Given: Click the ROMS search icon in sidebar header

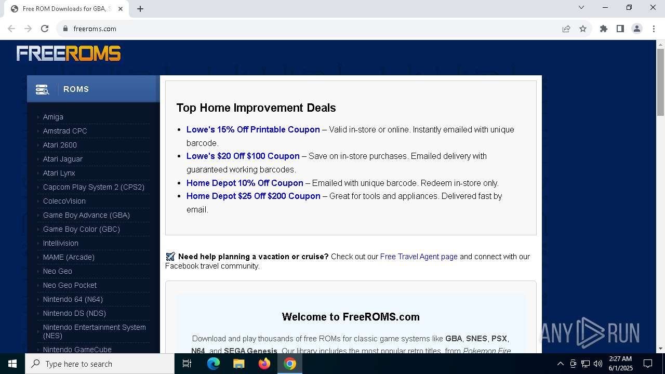Looking at the screenshot, I should click(x=42, y=89).
